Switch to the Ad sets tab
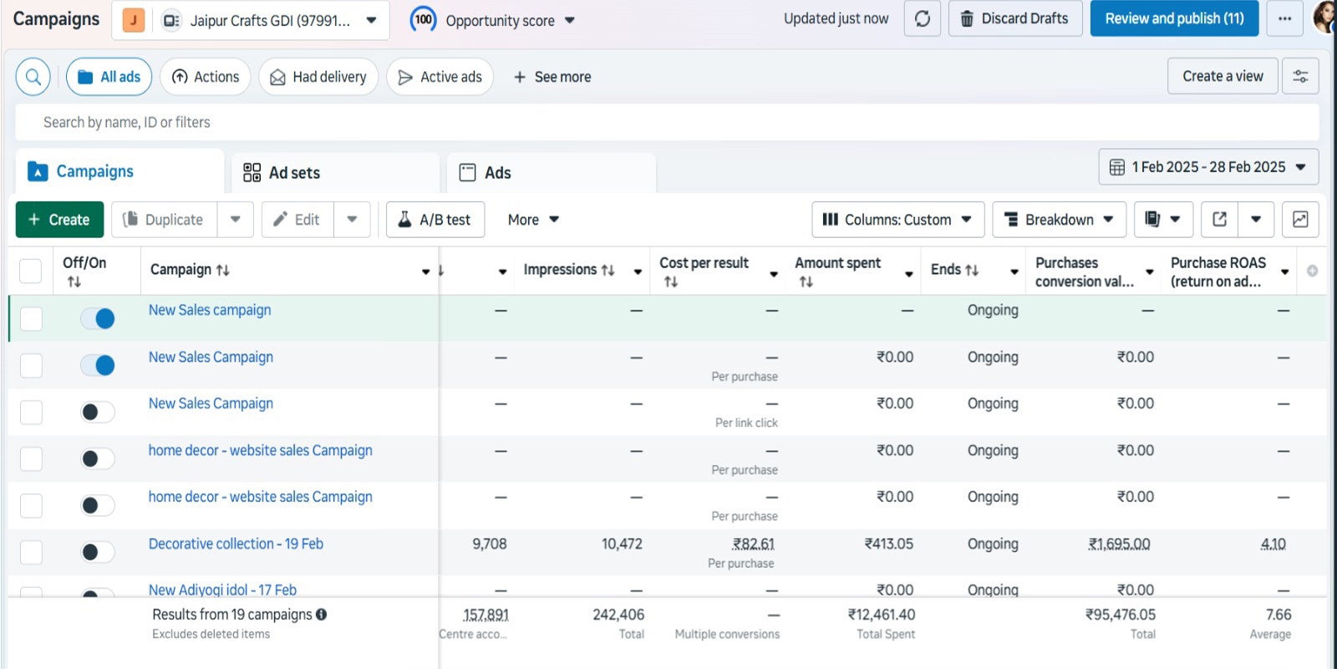 click(294, 173)
